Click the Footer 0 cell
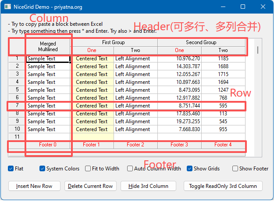Image resolution: width=274 pixels, height=201 pixels. pos(48,145)
